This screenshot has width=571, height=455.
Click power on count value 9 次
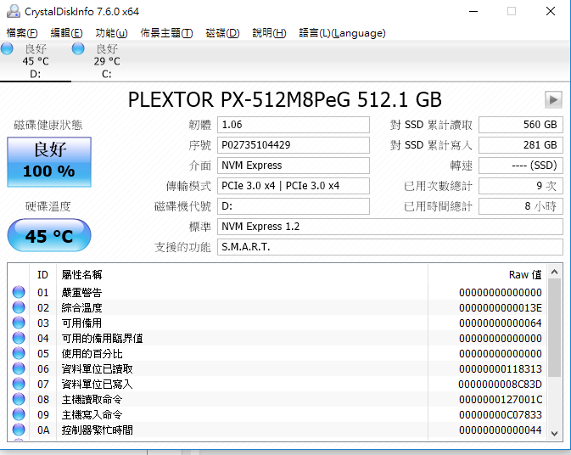tap(521, 186)
